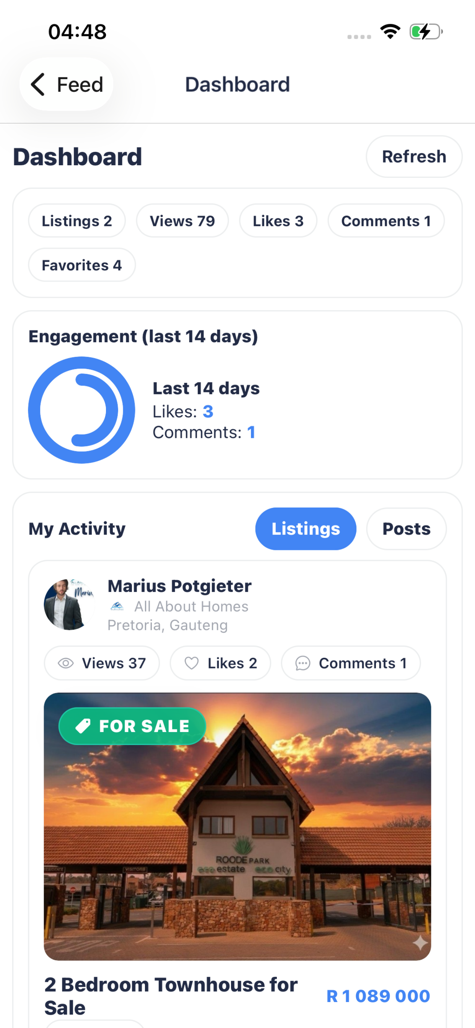Screen dimensions: 475x1028
Task: Select the Listings tab in My Activity
Action: click(306, 529)
